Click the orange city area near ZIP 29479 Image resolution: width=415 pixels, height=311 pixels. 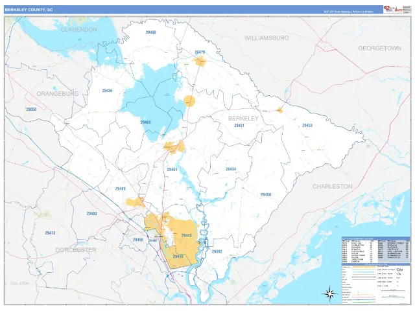(200, 62)
